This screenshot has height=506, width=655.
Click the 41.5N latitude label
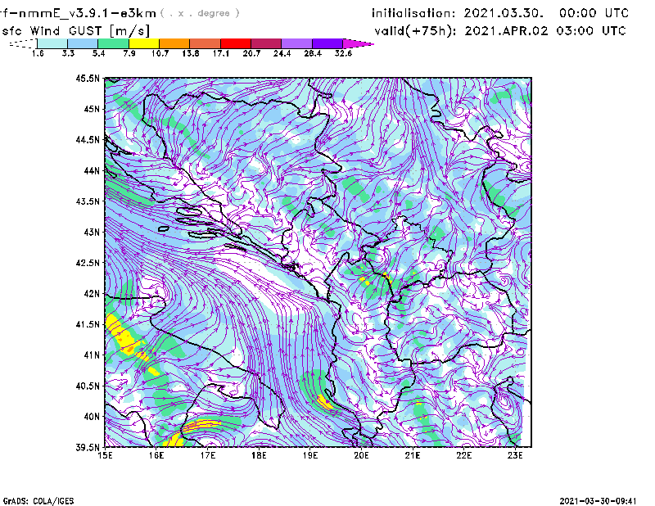tap(88, 324)
